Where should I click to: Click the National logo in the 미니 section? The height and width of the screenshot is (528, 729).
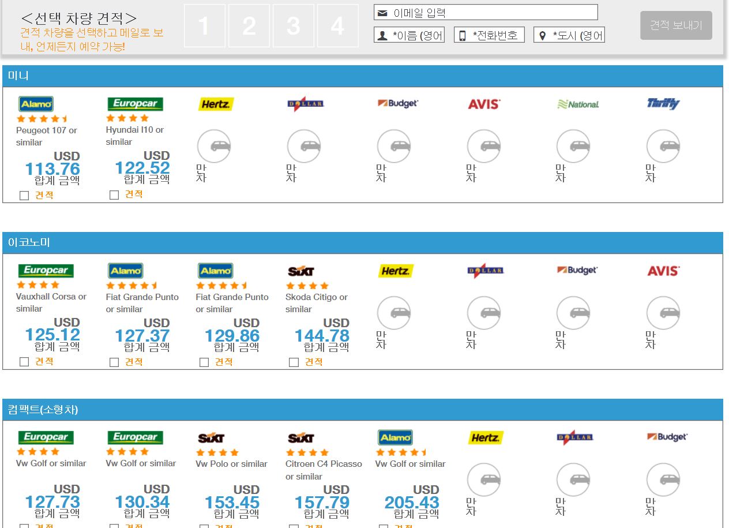(x=578, y=104)
